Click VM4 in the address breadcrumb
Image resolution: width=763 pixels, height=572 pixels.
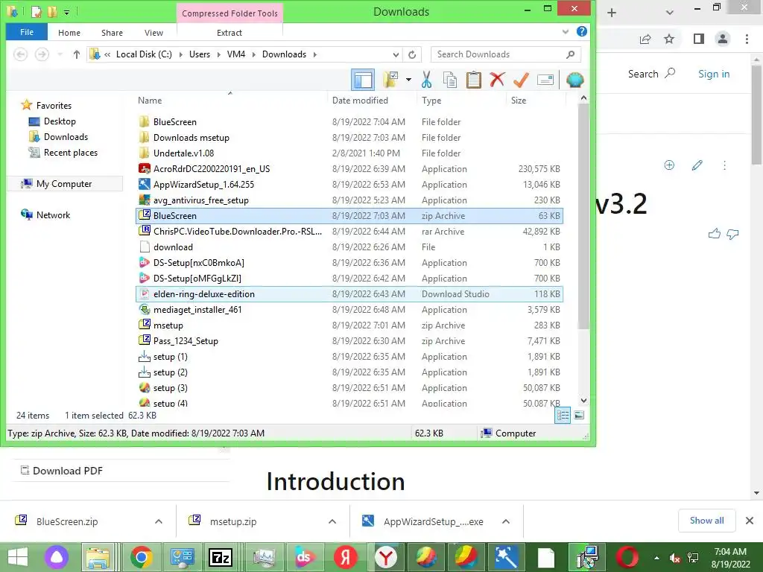tap(236, 54)
